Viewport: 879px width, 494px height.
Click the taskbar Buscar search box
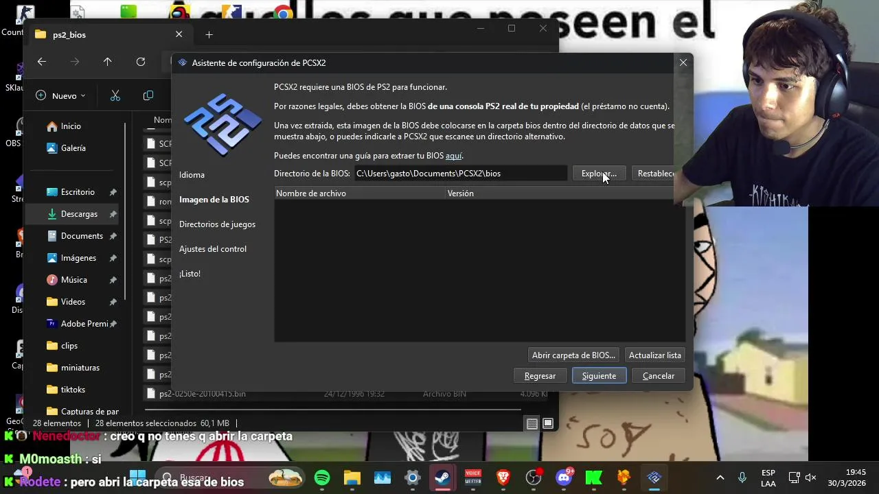(x=230, y=478)
